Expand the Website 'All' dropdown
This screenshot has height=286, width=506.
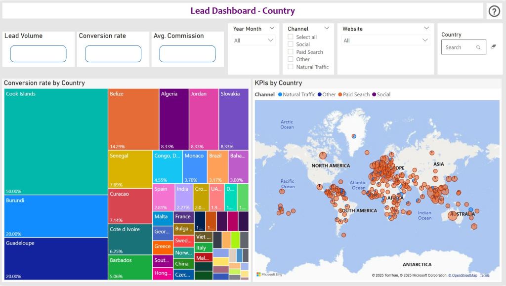click(x=385, y=41)
